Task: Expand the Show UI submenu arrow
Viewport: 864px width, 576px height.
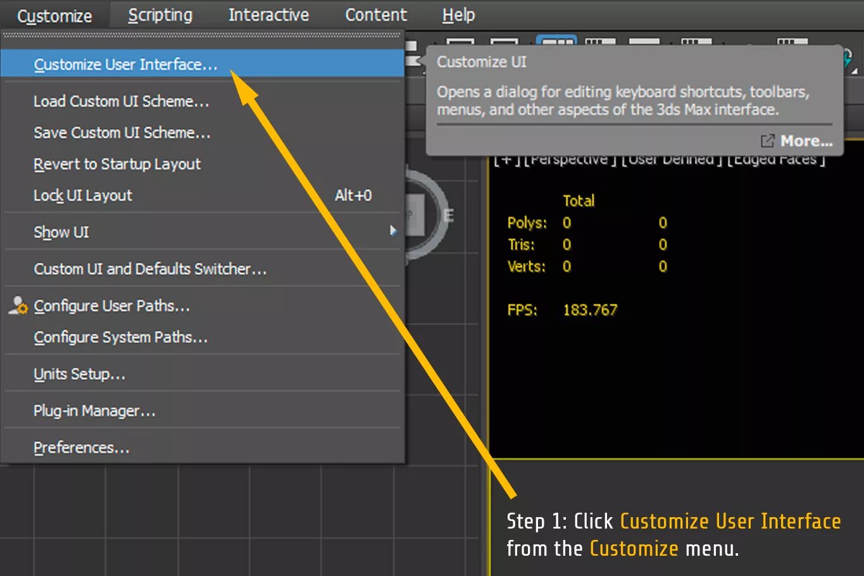Action: point(393,231)
